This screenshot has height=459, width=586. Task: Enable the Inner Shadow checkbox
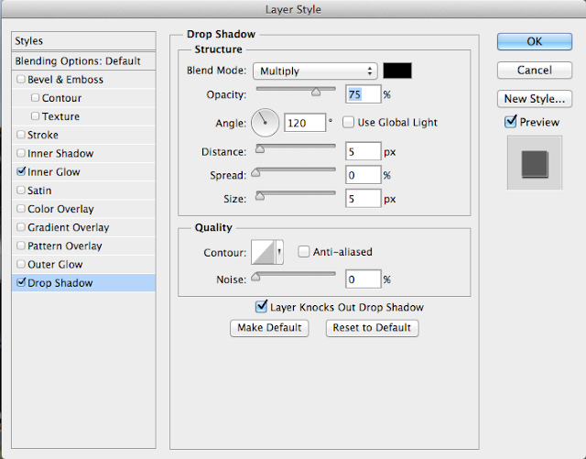coord(21,153)
